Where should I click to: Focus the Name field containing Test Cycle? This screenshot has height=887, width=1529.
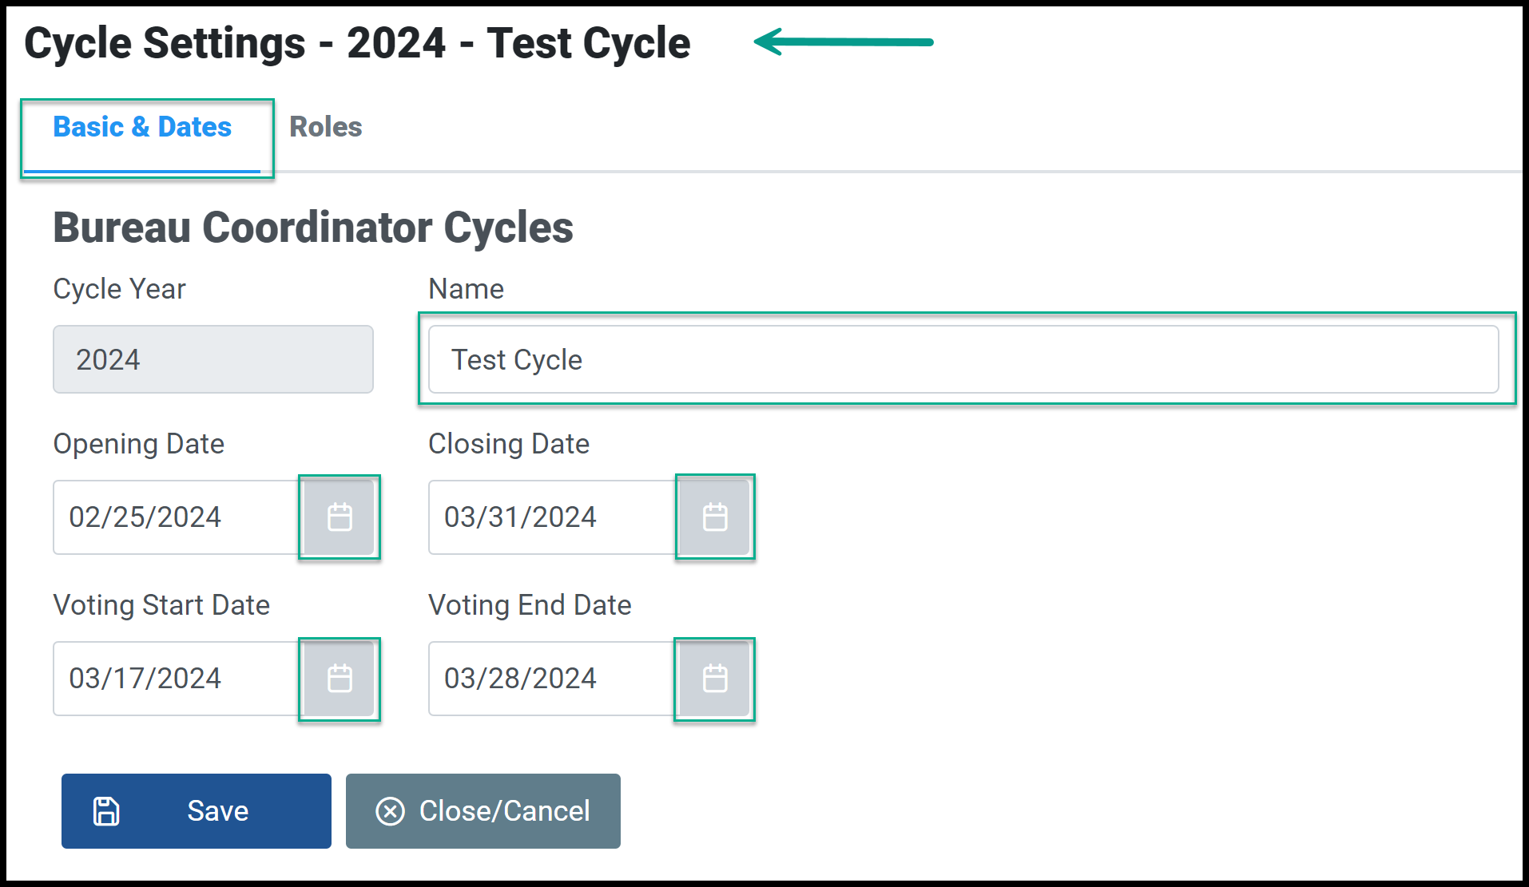[963, 359]
